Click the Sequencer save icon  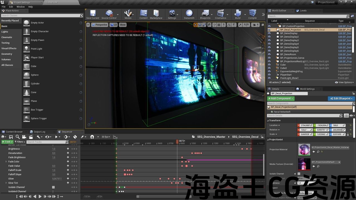pos(11,137)
